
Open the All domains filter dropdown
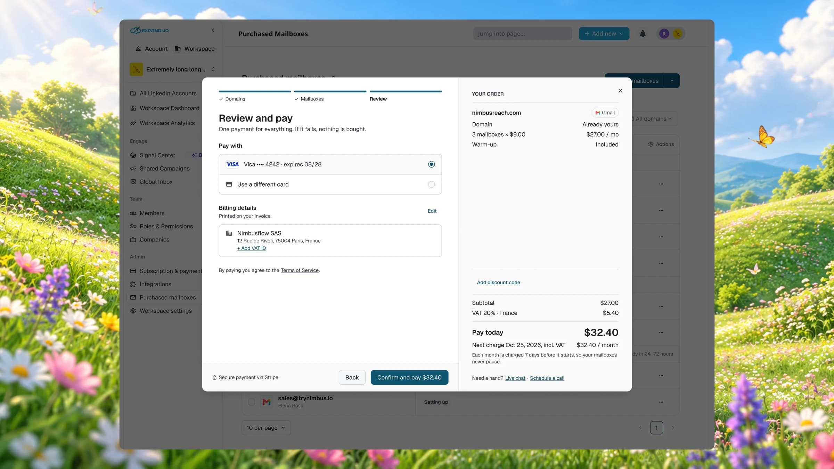653,119
